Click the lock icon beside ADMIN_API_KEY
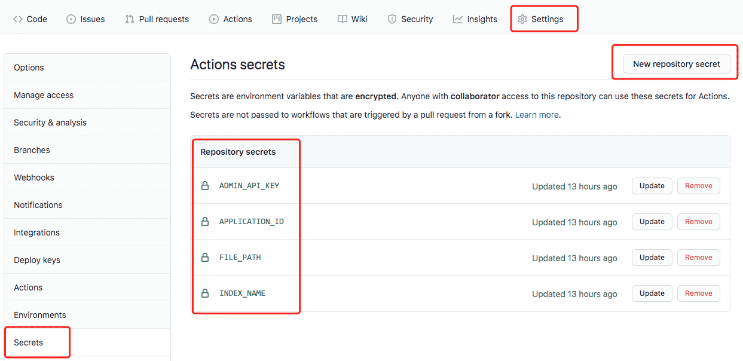 point(205,185)
